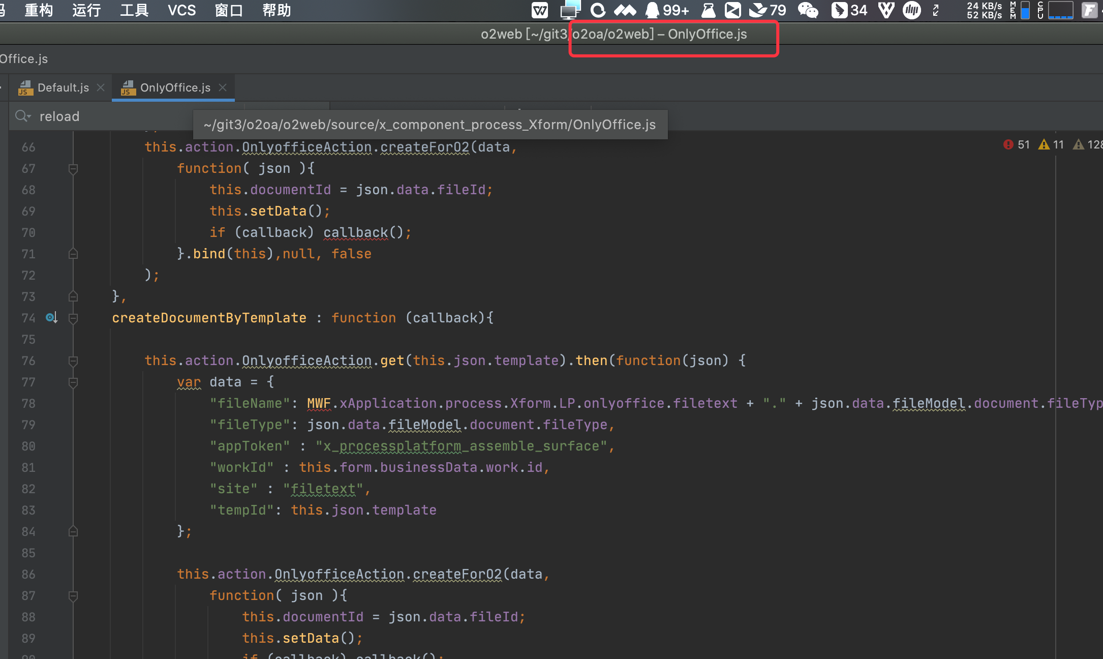Close the Default.js tab

pyautogui.click(x=101, y=87)
